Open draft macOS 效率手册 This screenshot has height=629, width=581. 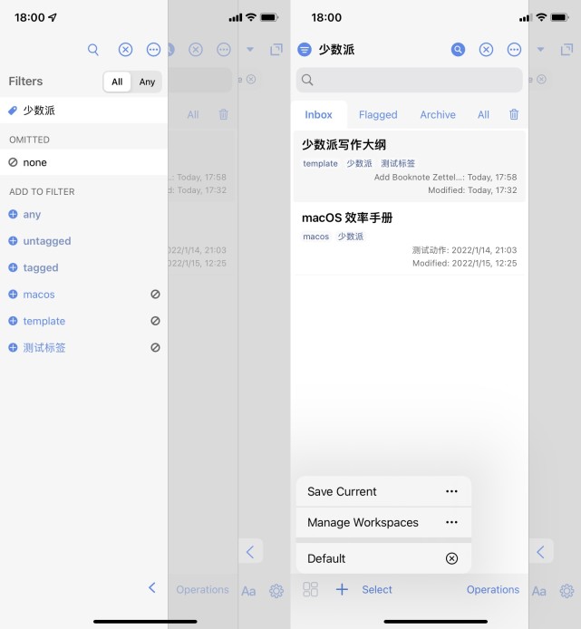coord(410,239)
